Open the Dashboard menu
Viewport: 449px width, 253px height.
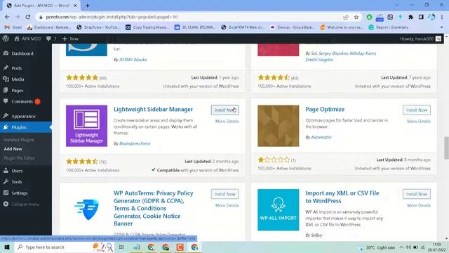pyautogui.click(x=22, y=53)
